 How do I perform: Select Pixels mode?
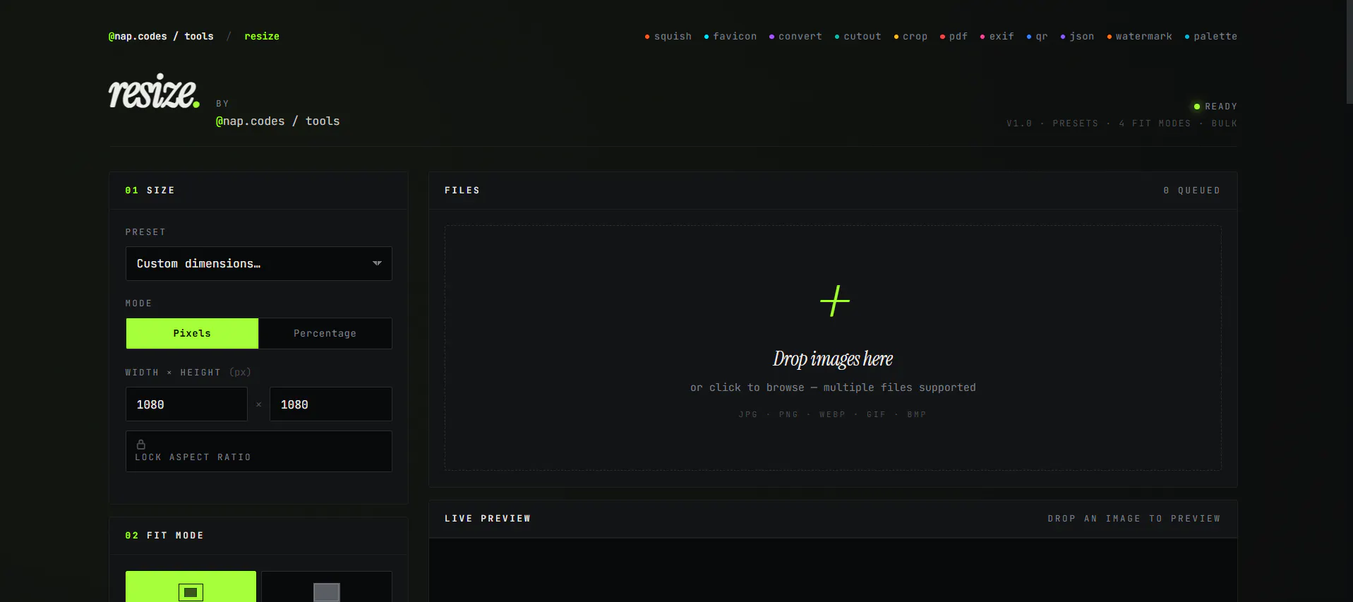point(192,333)
